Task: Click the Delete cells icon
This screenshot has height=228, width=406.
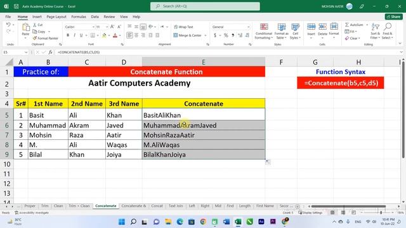Action: pos(322,27)
